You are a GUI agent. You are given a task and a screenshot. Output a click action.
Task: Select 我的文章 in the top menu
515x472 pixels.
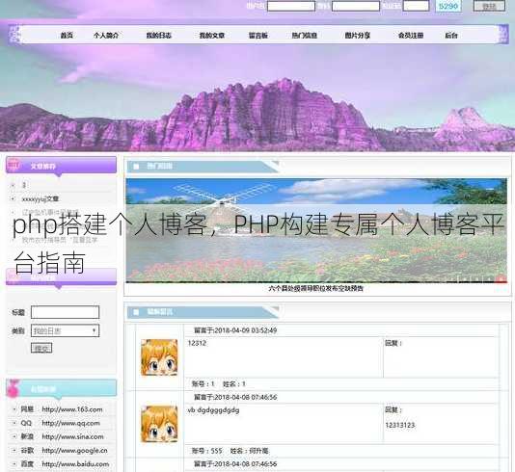tap(212, 35)
